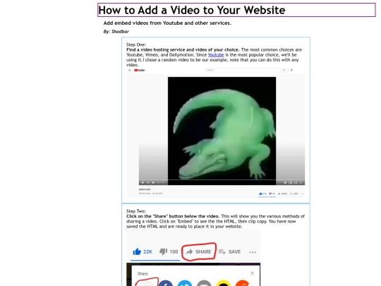This screenshot has width=381, height=286.
Task: Click the next-video skip button in the player
Action: coord(148,182)
